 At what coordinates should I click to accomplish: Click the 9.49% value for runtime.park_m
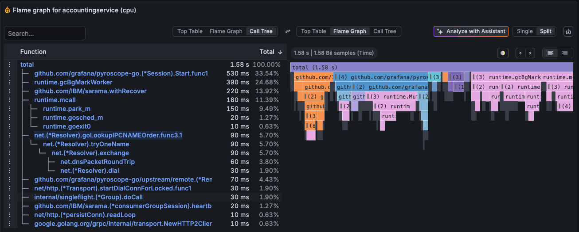click(x=269, y=109)
